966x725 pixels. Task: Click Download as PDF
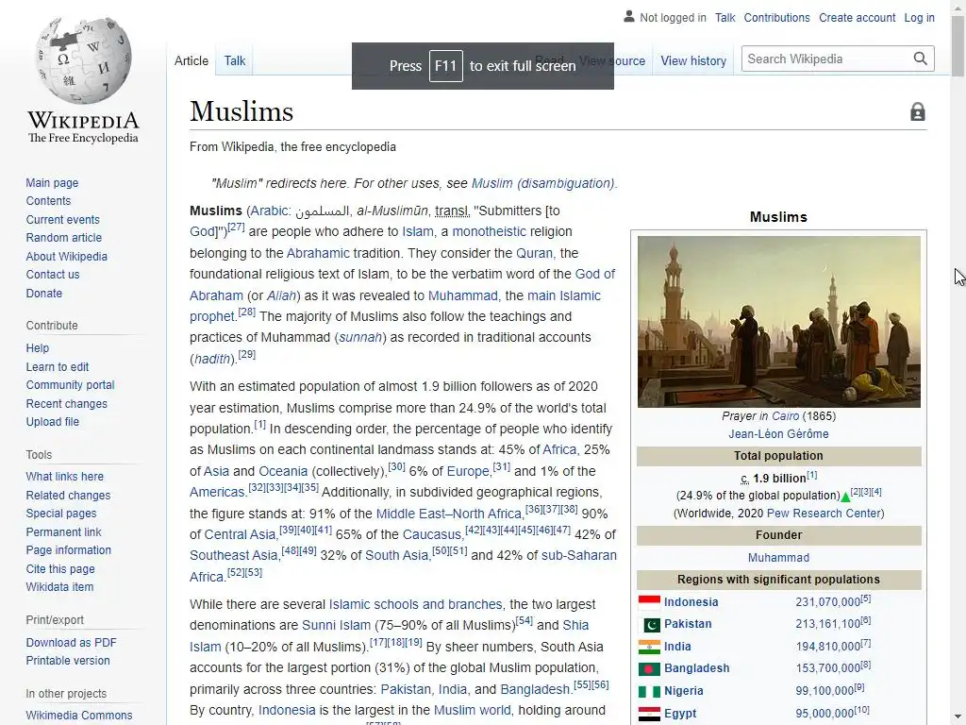coord(71,642)
